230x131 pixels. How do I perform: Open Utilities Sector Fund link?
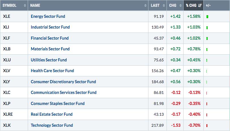point(49,60)
